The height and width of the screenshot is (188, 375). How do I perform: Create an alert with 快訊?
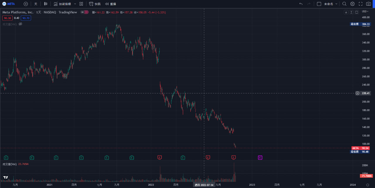(x=95, y=4)
